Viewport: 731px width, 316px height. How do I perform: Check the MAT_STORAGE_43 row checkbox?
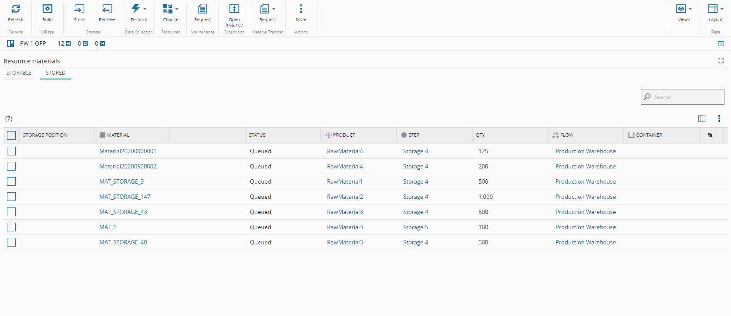pos(11,212)
